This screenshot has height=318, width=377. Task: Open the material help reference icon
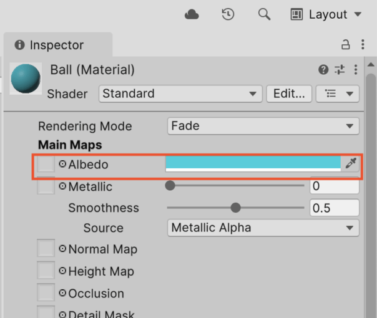323,70
